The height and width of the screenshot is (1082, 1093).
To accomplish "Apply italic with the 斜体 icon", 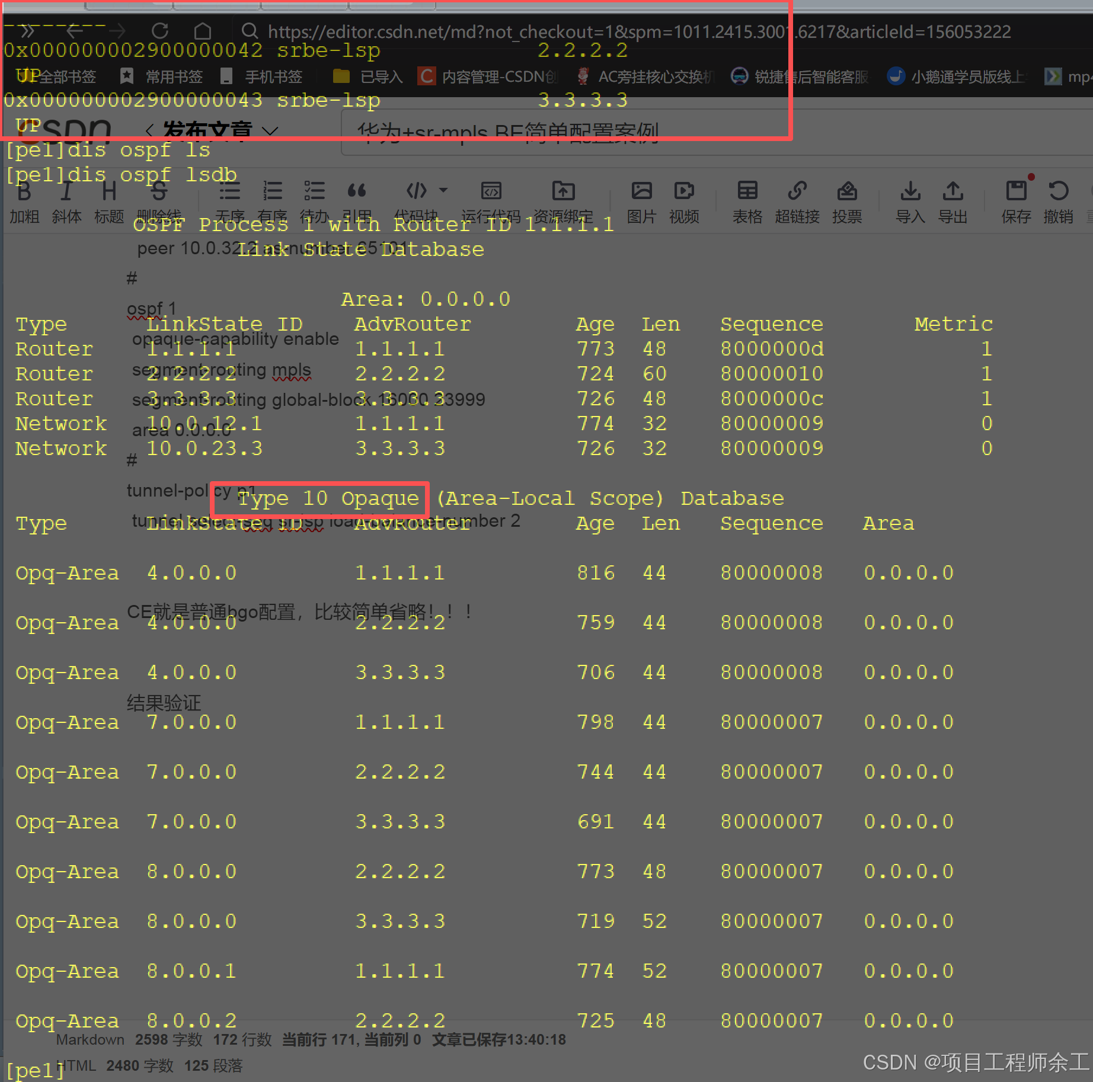I will (66, 201).
